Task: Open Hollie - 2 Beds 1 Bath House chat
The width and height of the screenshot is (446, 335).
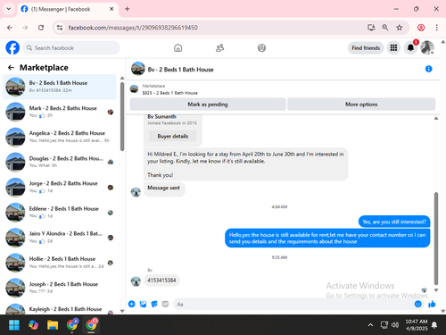Action: coord(60,263)
